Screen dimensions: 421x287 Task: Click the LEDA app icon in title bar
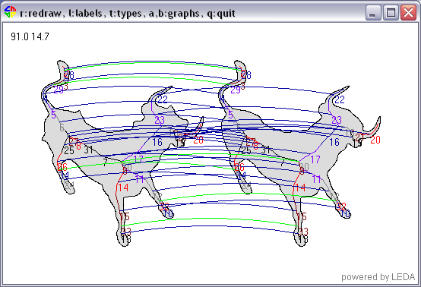(10, 12)
